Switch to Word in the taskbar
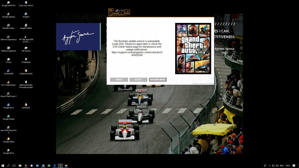The image size is (299, 168). tap(43, 166)
